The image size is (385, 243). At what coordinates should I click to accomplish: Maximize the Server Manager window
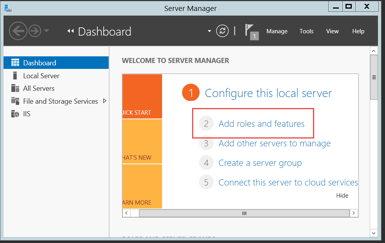[x=349, y=7]
